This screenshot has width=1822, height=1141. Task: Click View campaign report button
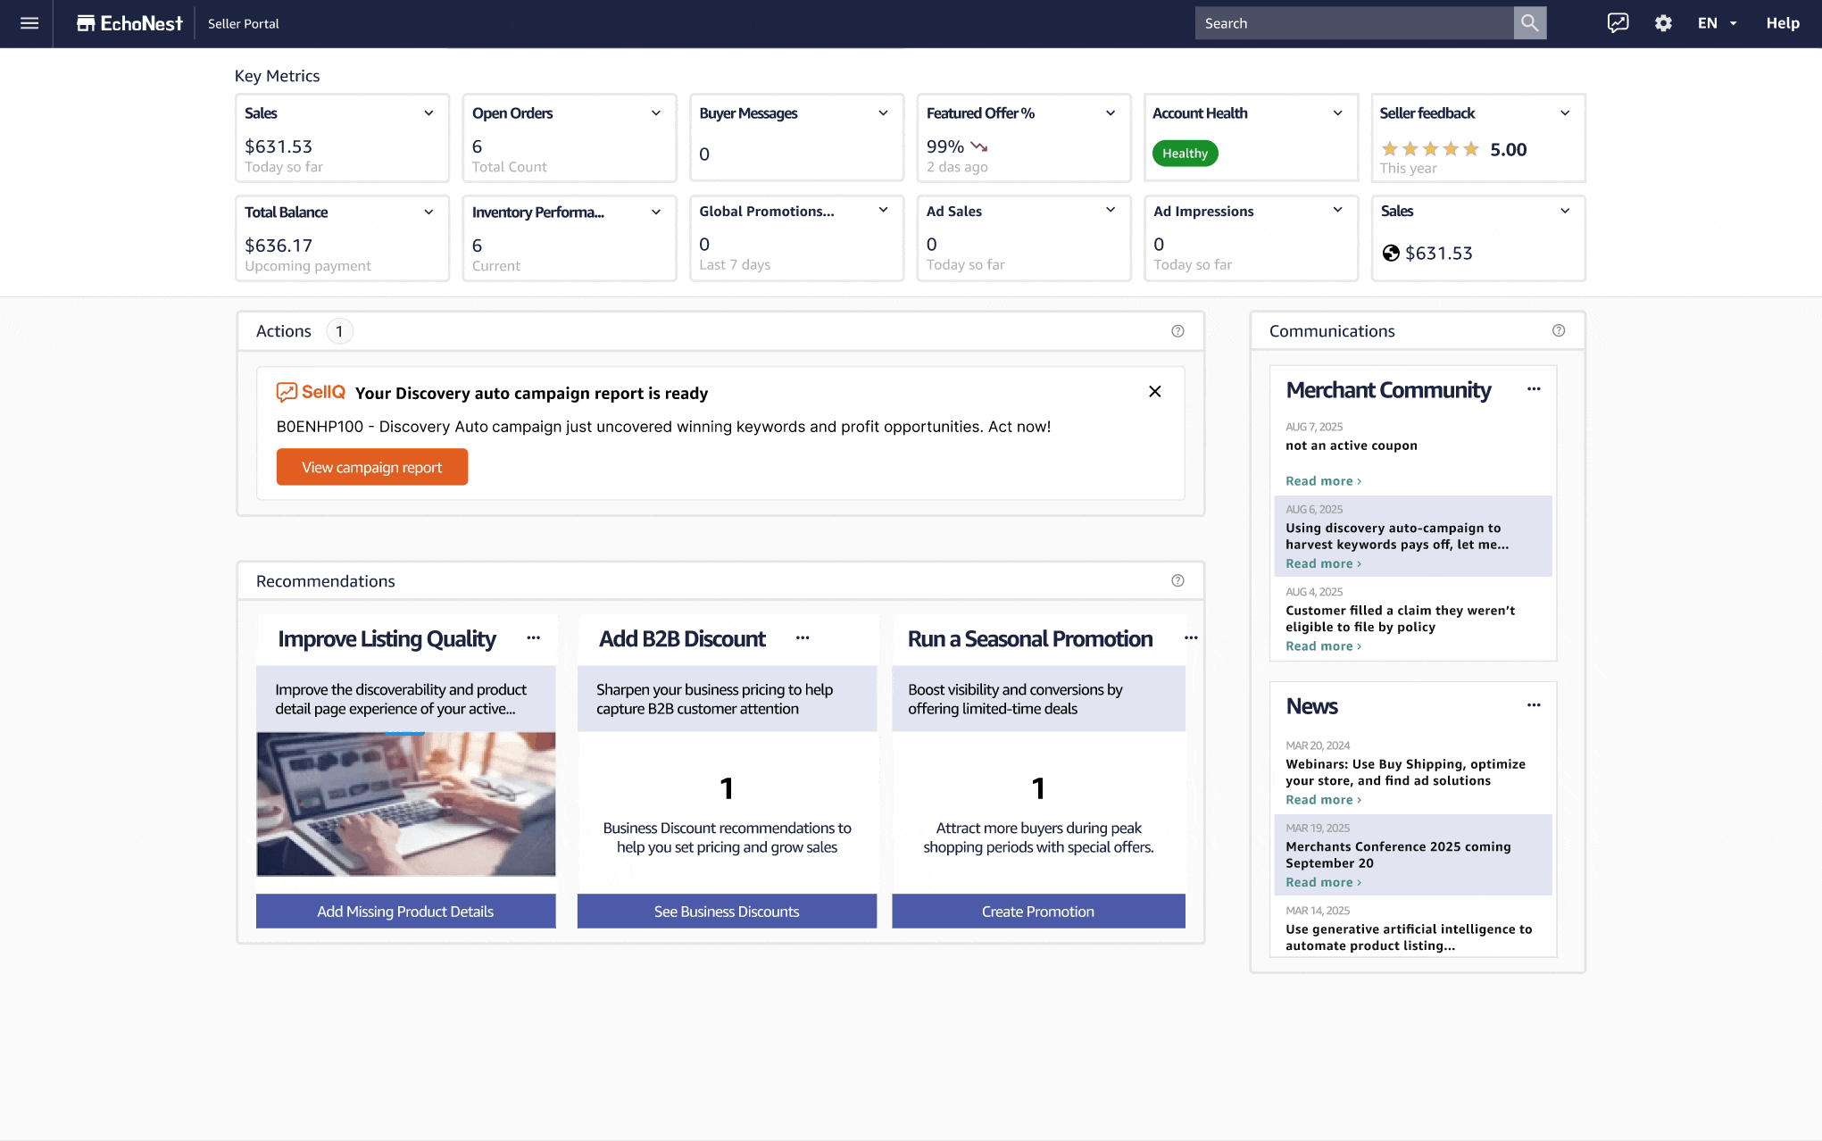371,467
